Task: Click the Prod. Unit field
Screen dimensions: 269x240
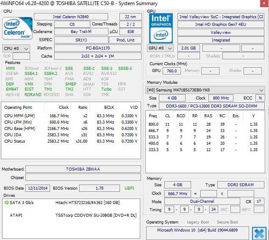Action: [125, 40]
